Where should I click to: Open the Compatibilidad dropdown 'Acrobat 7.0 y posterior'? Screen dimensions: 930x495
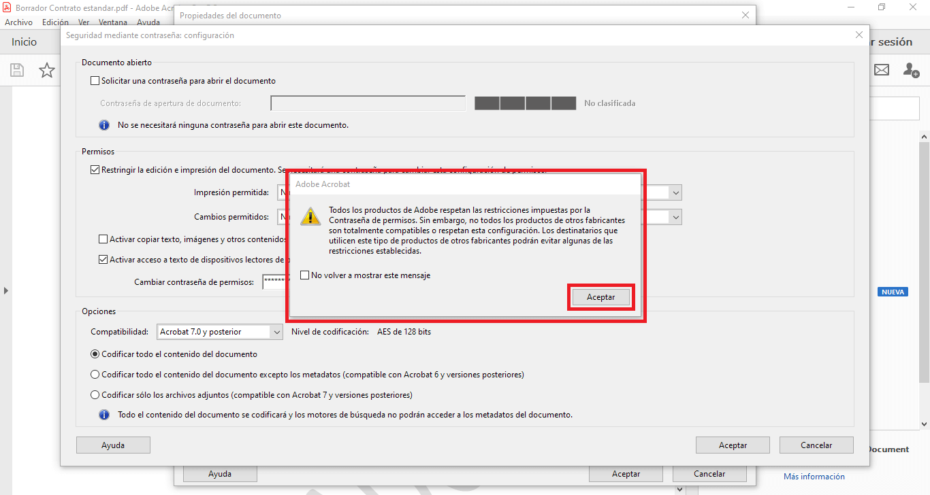(219, 332)
